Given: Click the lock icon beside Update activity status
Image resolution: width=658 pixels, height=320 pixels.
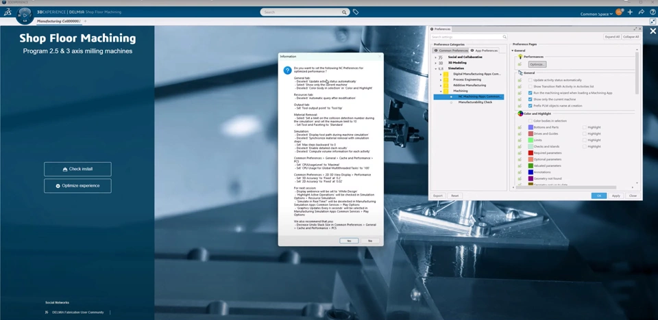Looking at the screenshot, I should [520, 80].
